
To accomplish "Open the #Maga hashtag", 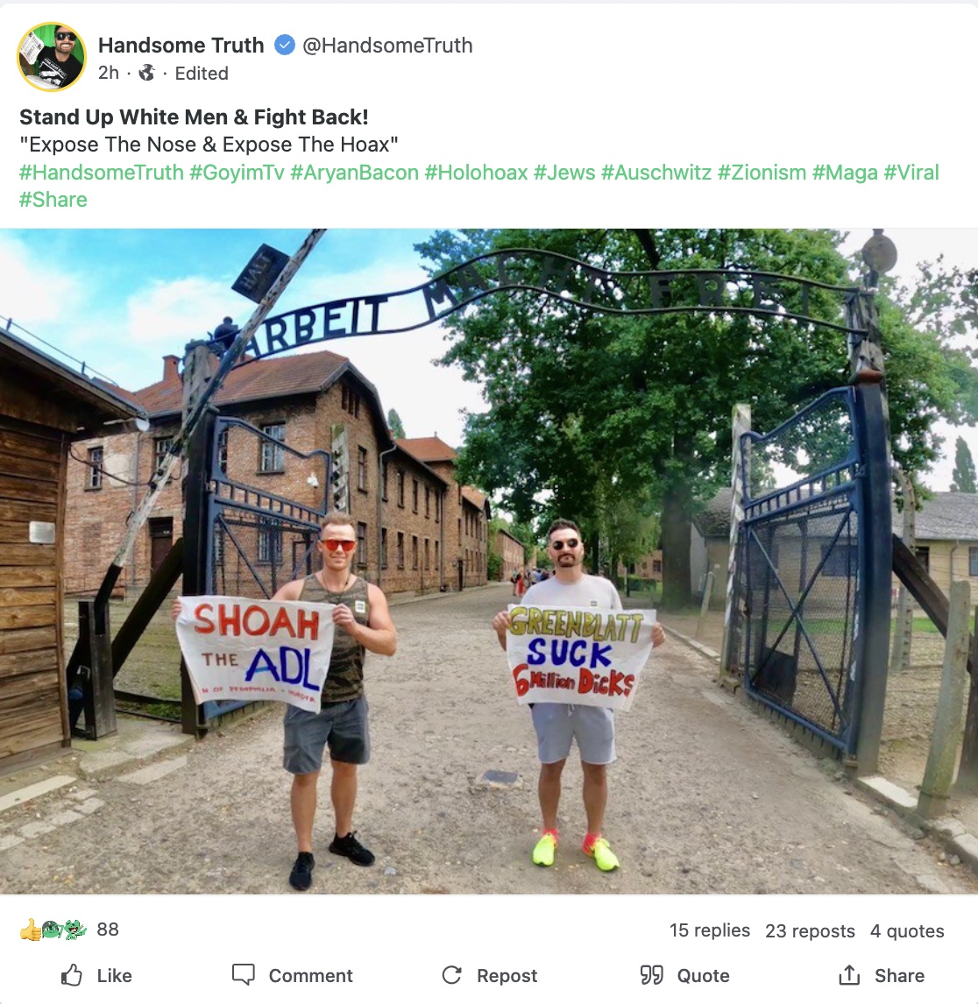I will 845,173.
